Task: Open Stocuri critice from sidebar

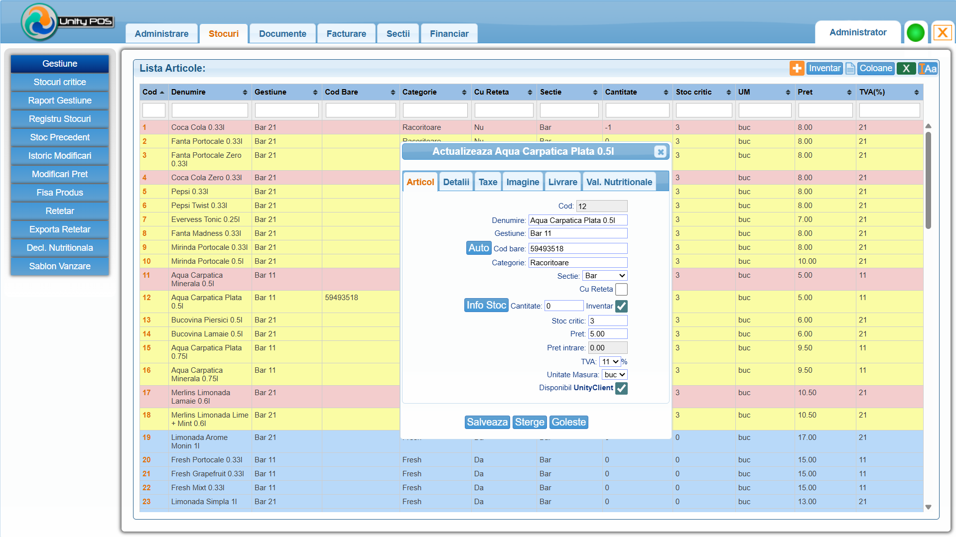Action: point(60,82)
